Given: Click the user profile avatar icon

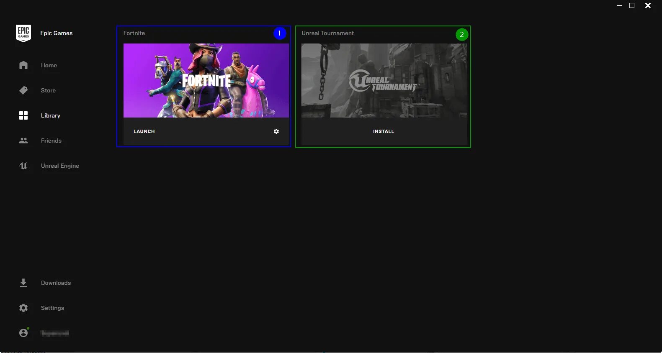Looking at the screenshot, I should coord(23,333).
